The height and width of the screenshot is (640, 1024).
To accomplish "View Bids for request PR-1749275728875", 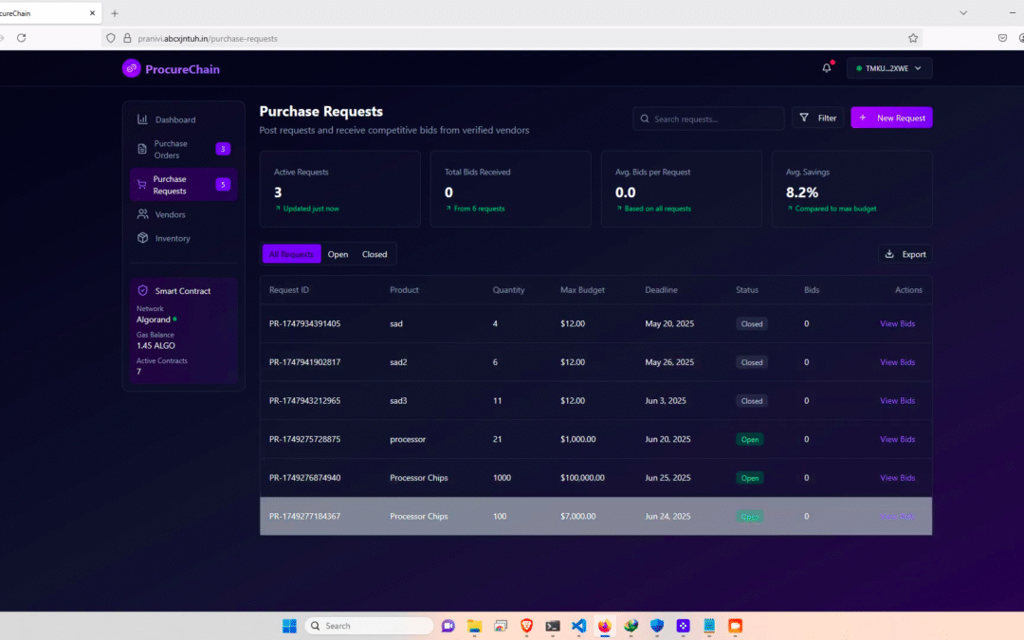I will [897, 439].
